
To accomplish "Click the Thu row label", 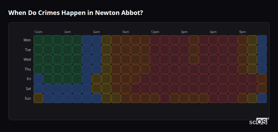I will coord(28,69).
